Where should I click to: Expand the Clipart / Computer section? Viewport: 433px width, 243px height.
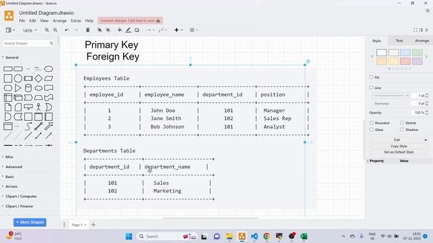pyautogui.click(x=21, y=196)
